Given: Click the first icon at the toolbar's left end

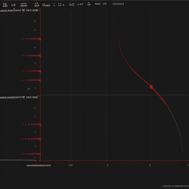Looking at the screenshot, I should 5,5.
